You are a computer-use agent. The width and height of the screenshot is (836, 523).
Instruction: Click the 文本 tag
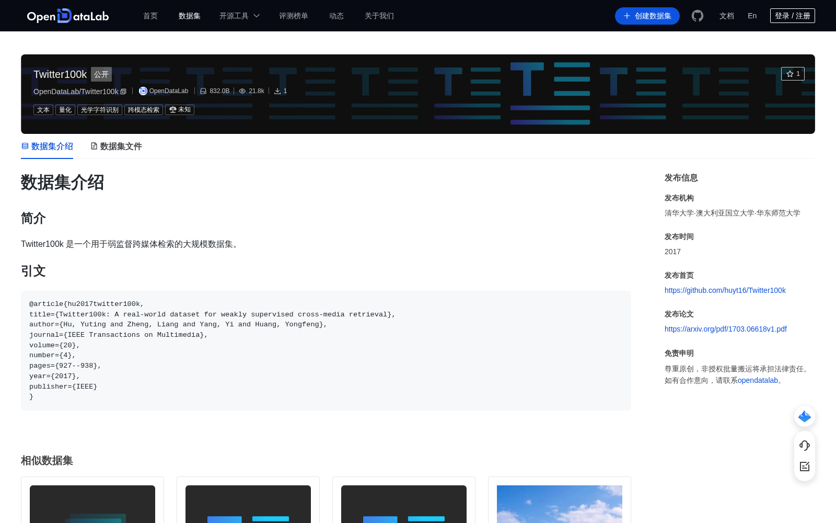pos(43,110)
